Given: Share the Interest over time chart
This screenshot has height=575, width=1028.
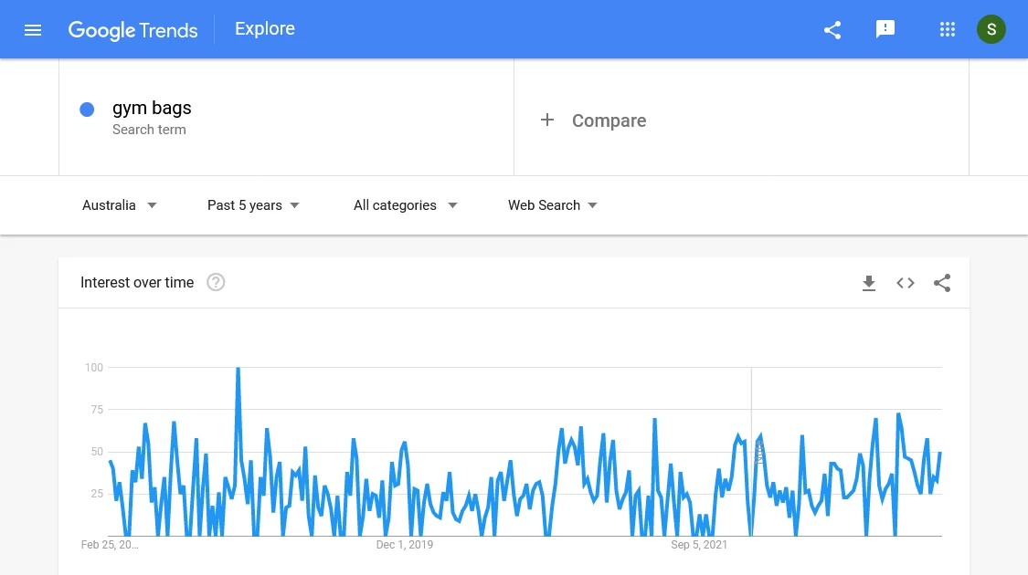Looking at the screenshot, I should [x=942, y=283].
